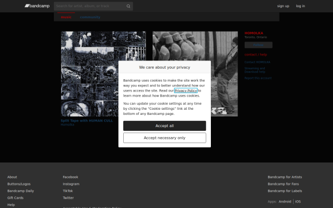The image size is (333, 208).
Task: Visit Bandcamp's Facebook page
Action: pyautogui.click(x=70, y=177)
